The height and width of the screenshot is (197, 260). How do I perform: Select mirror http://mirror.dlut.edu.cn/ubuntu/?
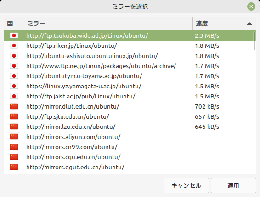click(130, 106)
